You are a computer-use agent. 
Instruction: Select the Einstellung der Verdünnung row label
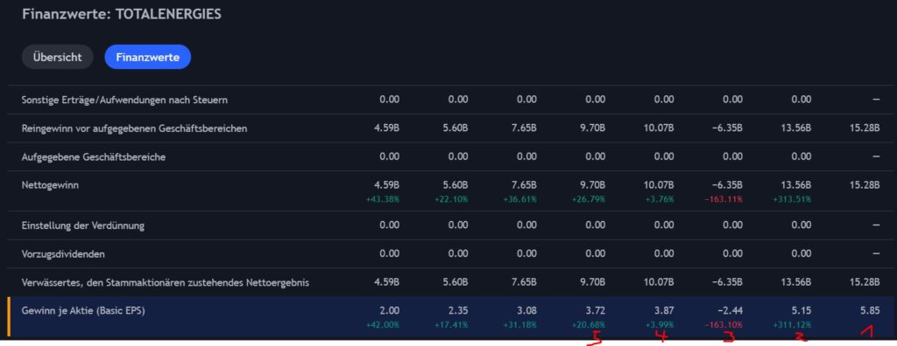pyautogui.click(x=83, y=225)
